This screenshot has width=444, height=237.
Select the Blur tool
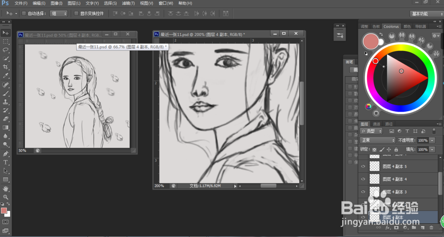click(6, 136)
